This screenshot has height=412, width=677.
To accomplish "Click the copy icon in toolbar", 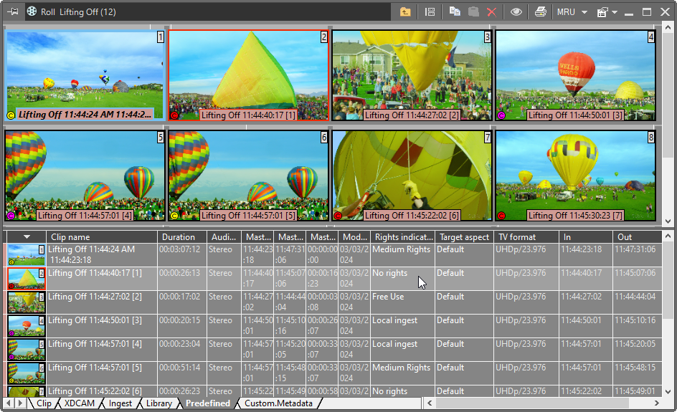I will [x=455, y=12].
